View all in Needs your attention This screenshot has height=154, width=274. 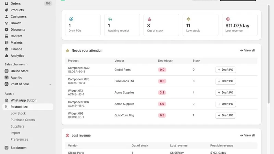[247, 50]
